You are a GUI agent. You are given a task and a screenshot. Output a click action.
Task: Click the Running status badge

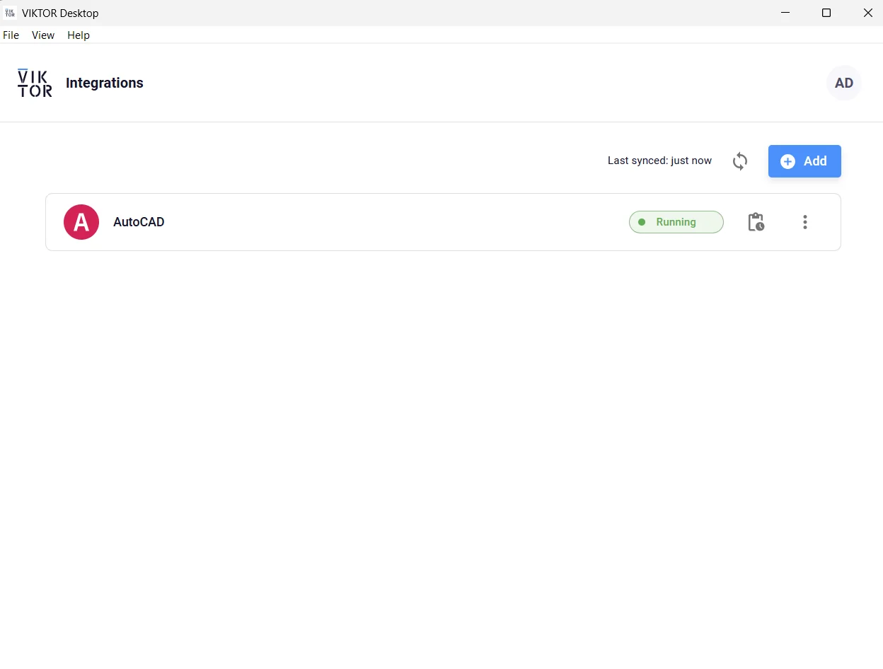(676, 222)
